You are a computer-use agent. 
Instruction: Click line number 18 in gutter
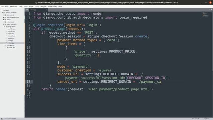coord(29,82)
